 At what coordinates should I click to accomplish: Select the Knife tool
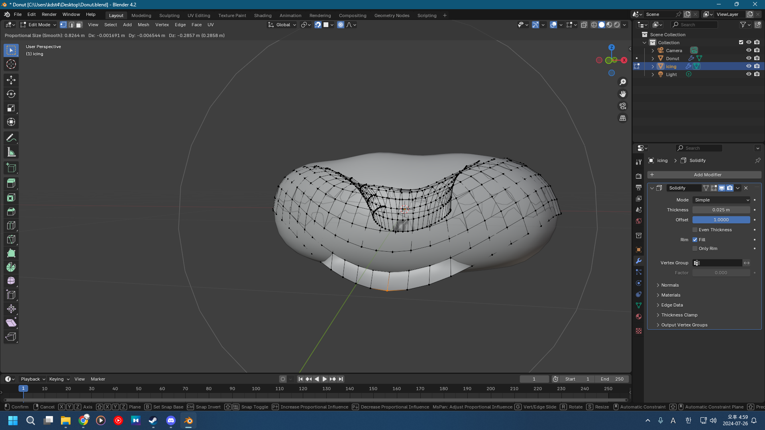tap(11, 239)
